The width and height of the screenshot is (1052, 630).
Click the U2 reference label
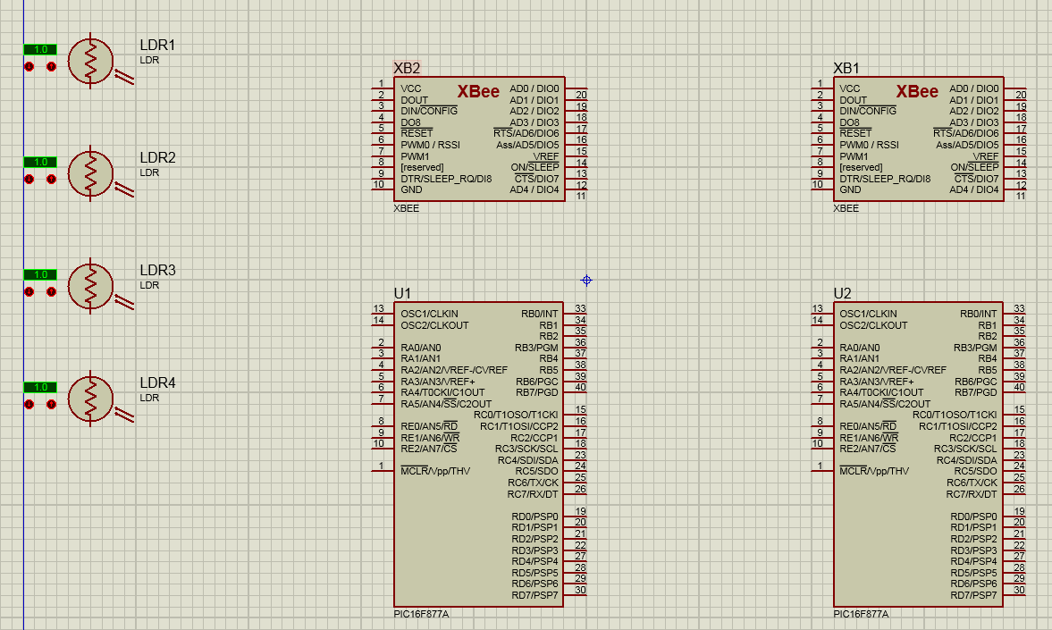click(x=842, y=294)
